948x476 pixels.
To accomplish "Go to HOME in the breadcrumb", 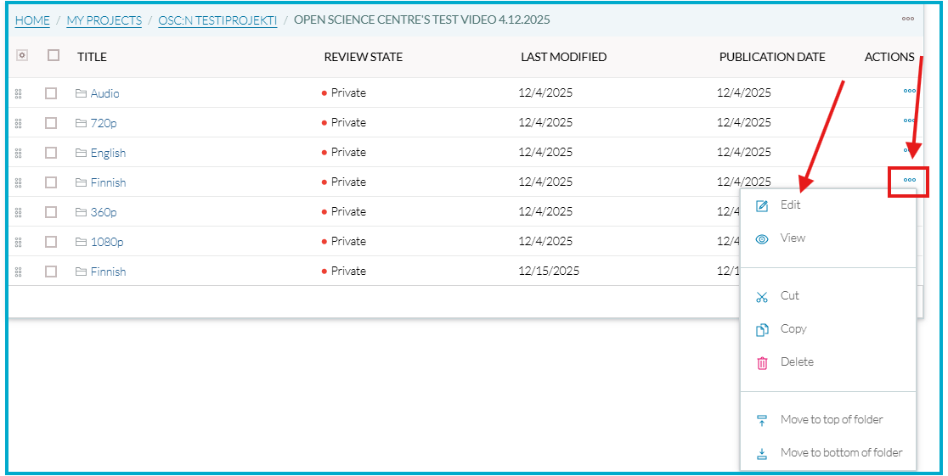I will coord(32,20).
